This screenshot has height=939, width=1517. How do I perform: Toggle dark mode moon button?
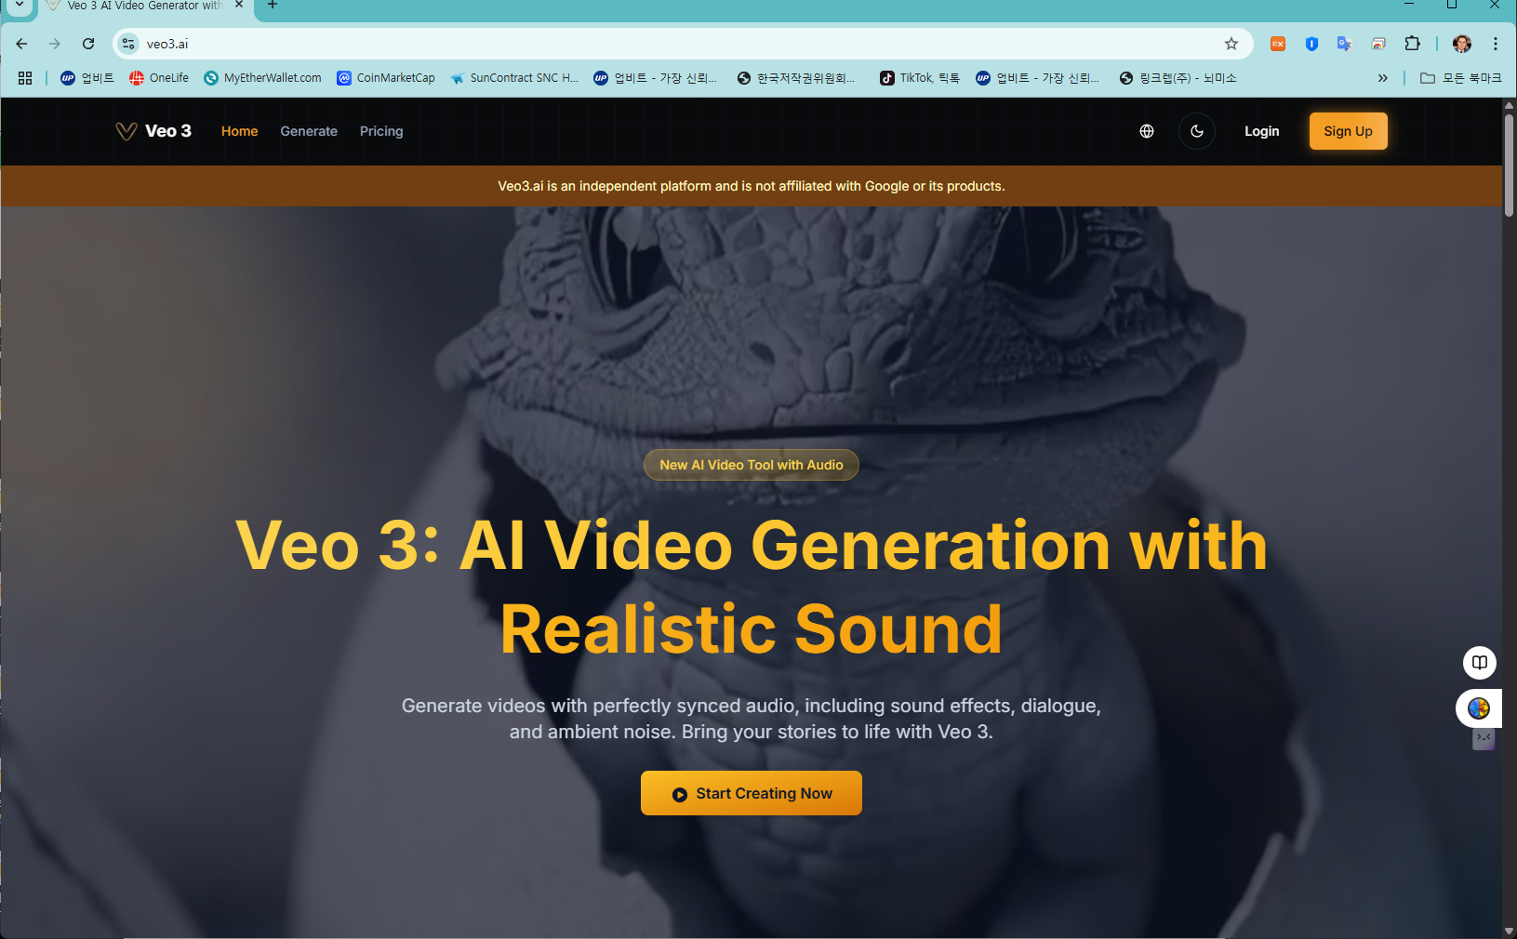coord(1197,131)
